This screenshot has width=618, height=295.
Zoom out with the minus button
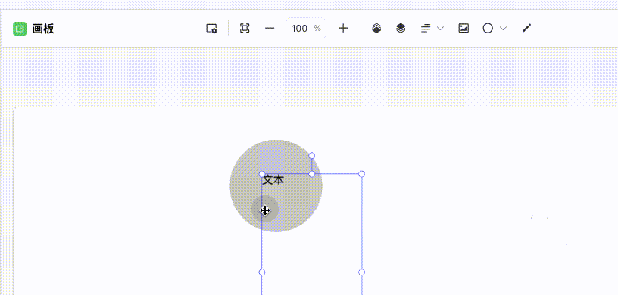270,28
